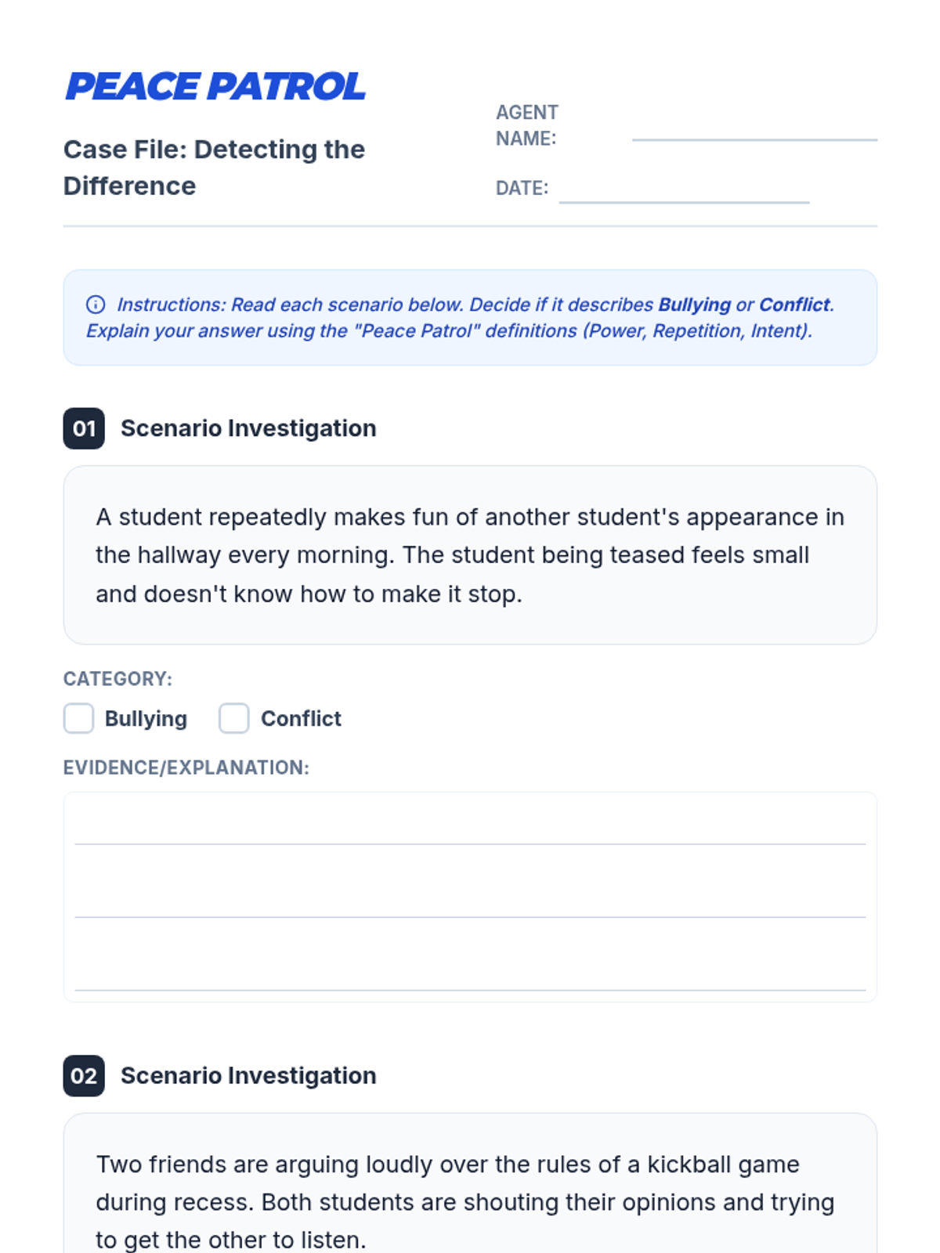Click the hallway teasing scenario text box
This screenshot has height=1253, width=940.
point(470,555)
